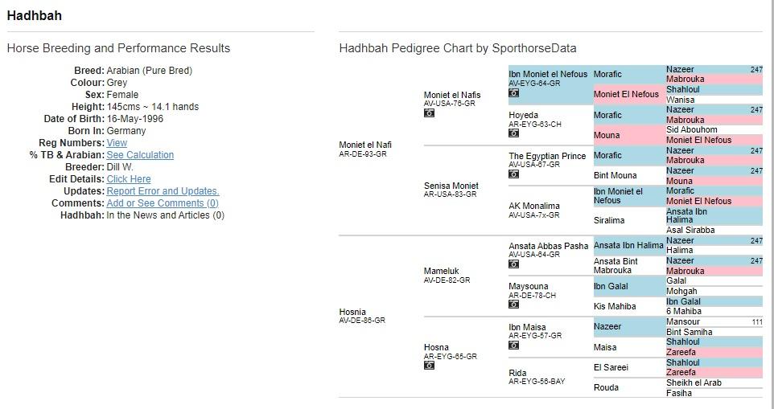
Task: Open camera icon under The Egyptian Prince
Action: click(x=514, y=174)
